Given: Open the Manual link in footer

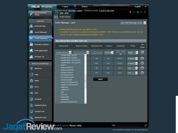Looking at the screenshot, I should click(x=73, y=126).
